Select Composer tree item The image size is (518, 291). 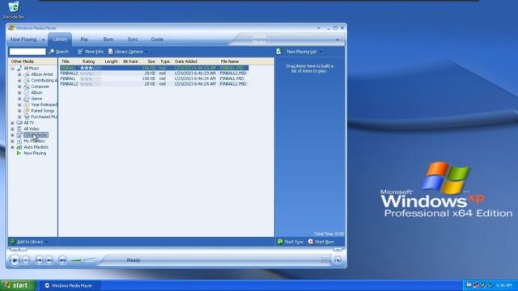[x=40, y=86]
